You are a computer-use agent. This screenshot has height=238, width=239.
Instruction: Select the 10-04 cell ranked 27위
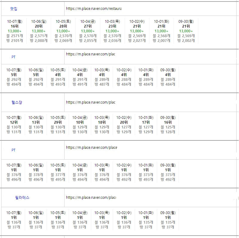click(88, 31)
